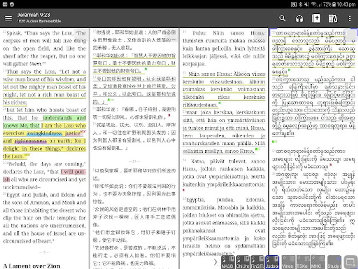
Task: Open the three-dot overflow menu
Action: click(350, 19)
